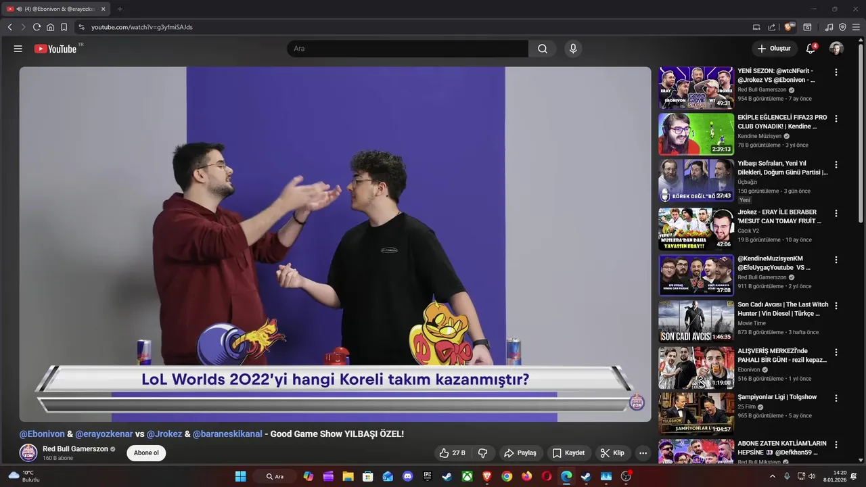Viewport: 866px width, 487px height.
Task: Dislike this video
Action: tap(483, 453)
